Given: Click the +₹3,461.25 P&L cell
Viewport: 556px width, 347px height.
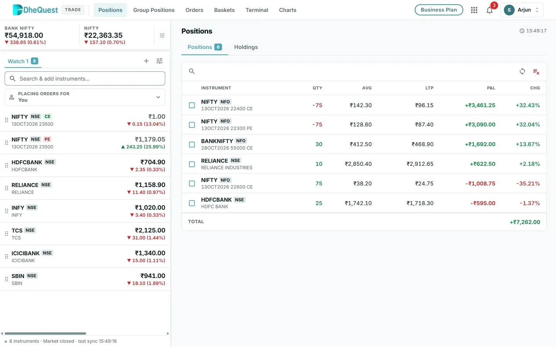Looking at the screenshot, I should pyautogui.click(x=480, y=105).
